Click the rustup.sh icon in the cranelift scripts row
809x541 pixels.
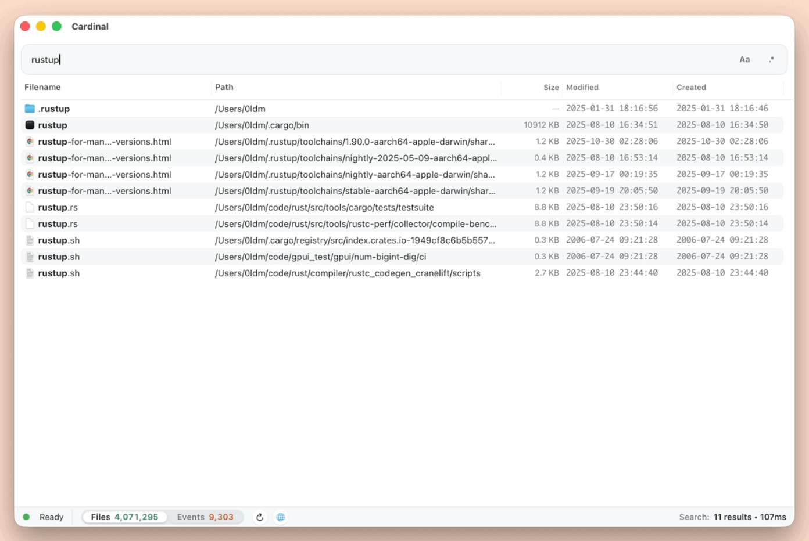30,273
